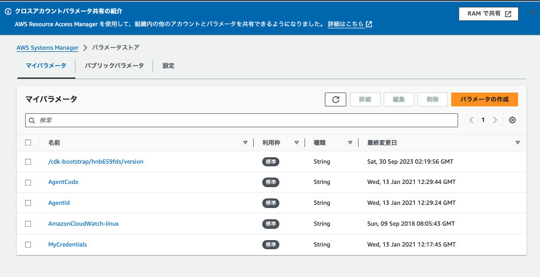Check the /cdk-bootstrap/hnb659fds/version row

point(28,161)
